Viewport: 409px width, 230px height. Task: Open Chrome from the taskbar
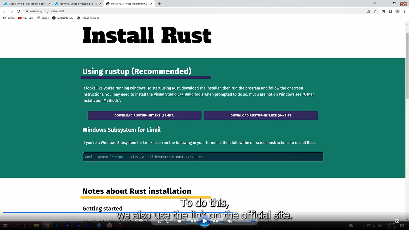(47, 226)
